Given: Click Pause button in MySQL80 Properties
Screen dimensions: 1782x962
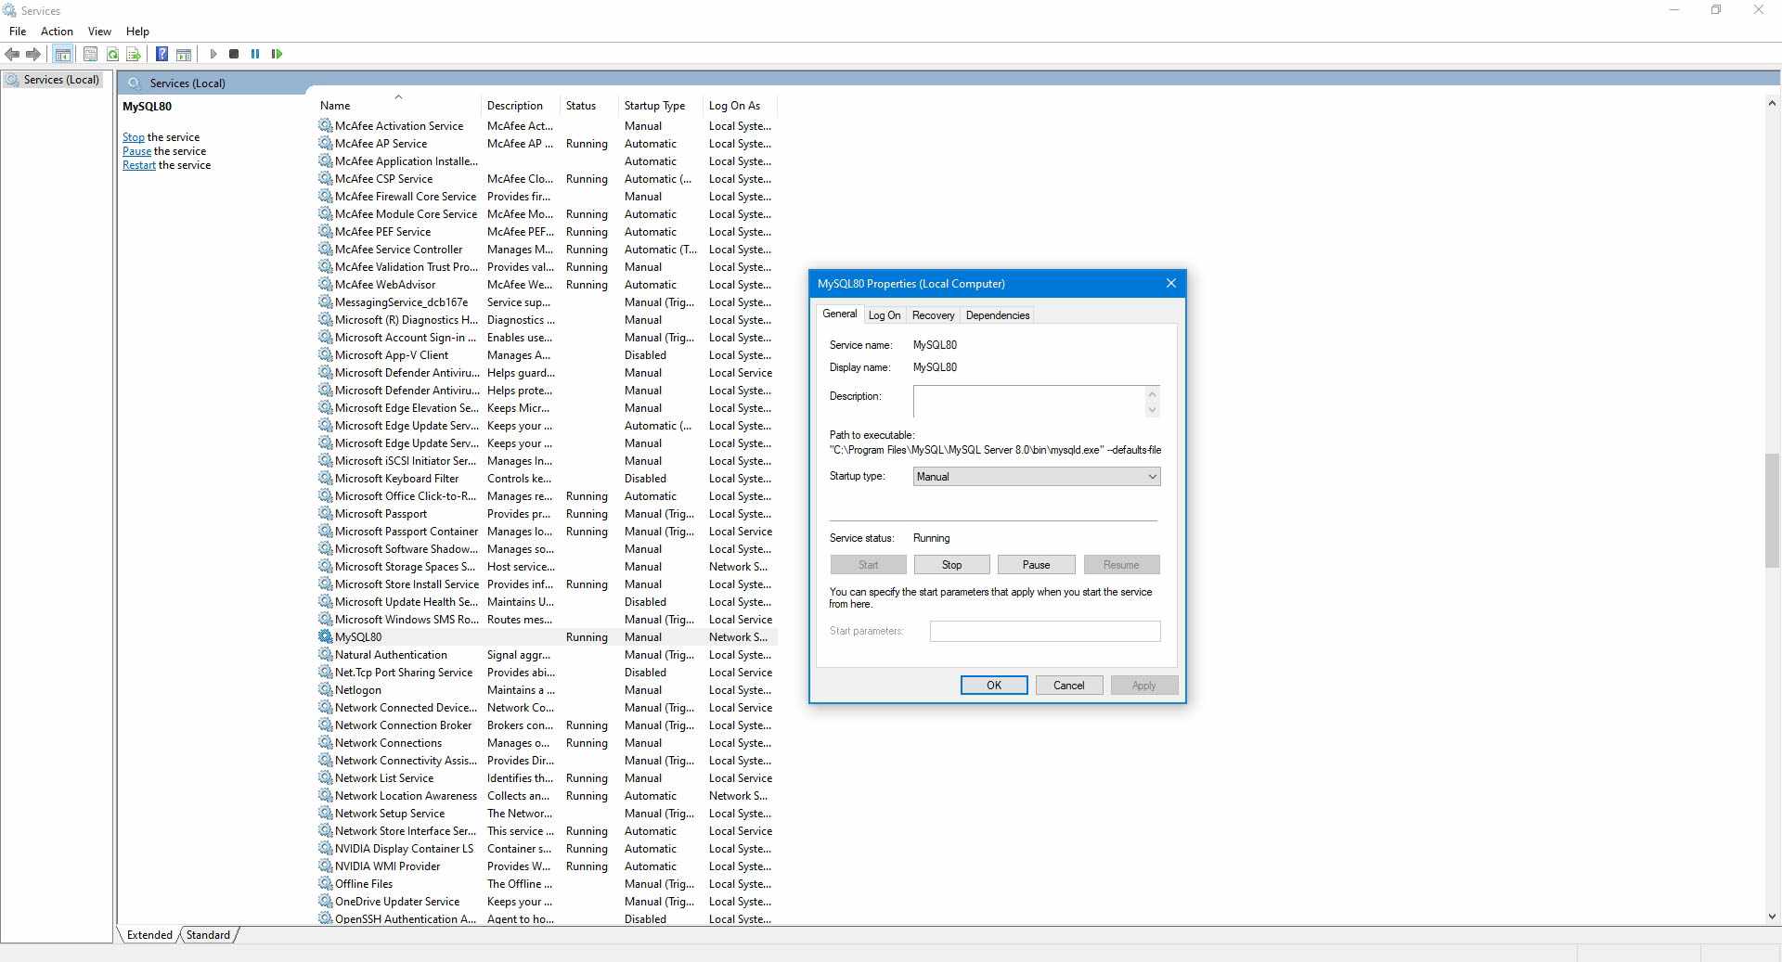Looking at the screenshot, I should tap(1036, 564).
